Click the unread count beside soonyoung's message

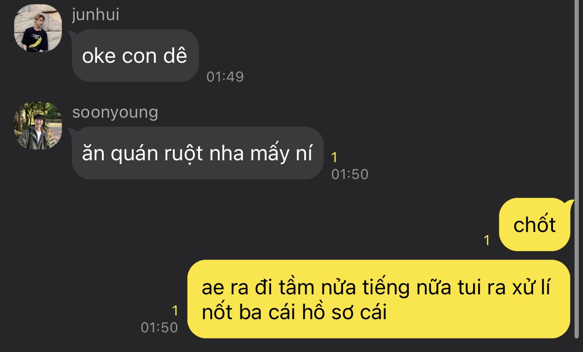pos(334,158)
